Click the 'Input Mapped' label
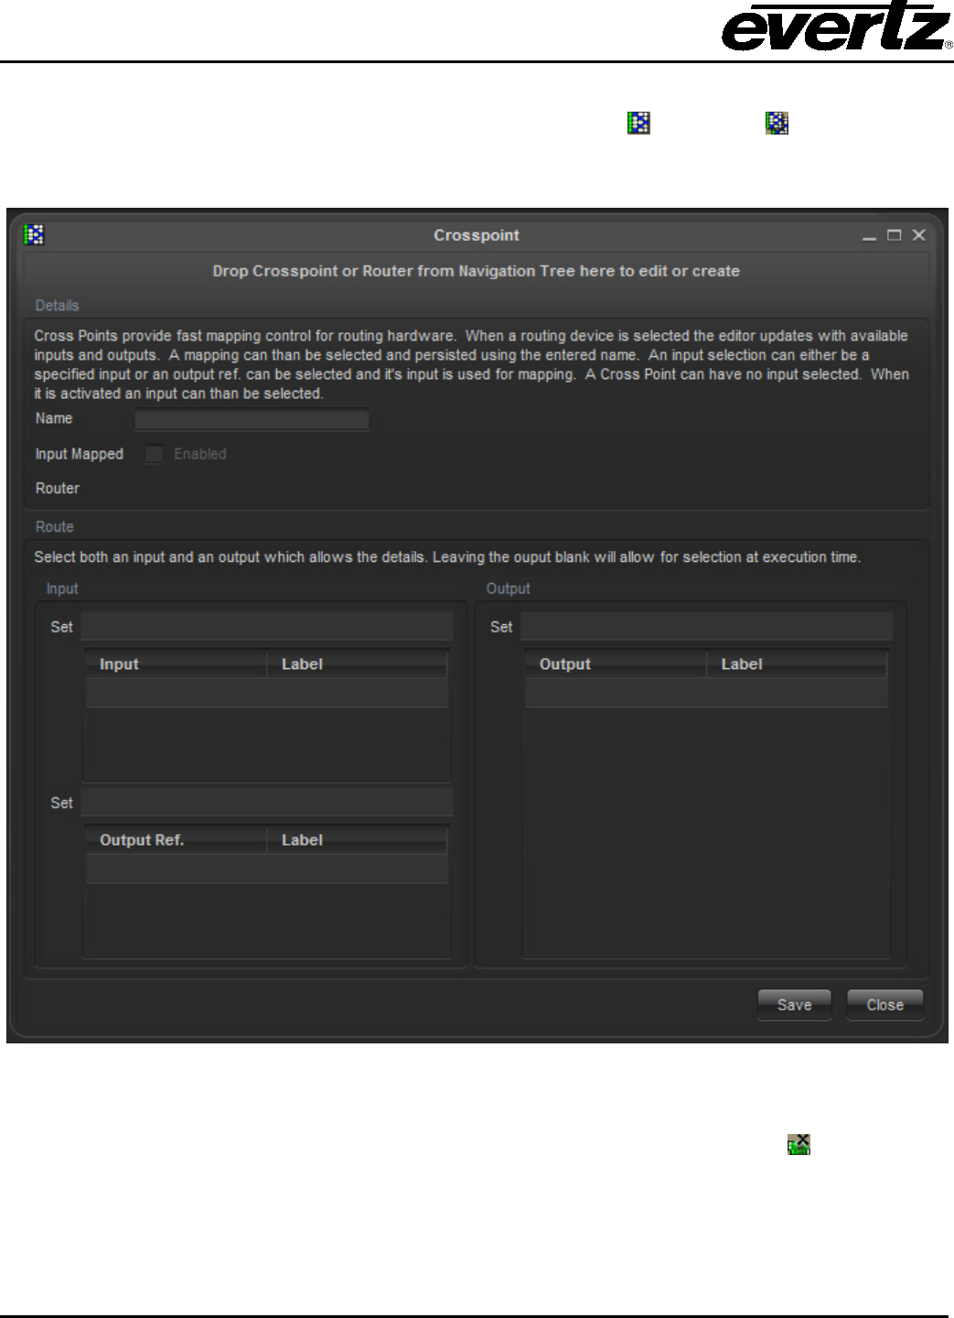 tap(79, 454)
